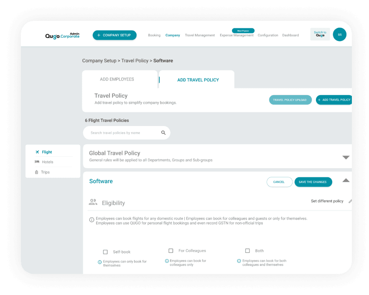Click the Eligibility people icon
This screenshot has width=369, height=295.
(93, 202)
